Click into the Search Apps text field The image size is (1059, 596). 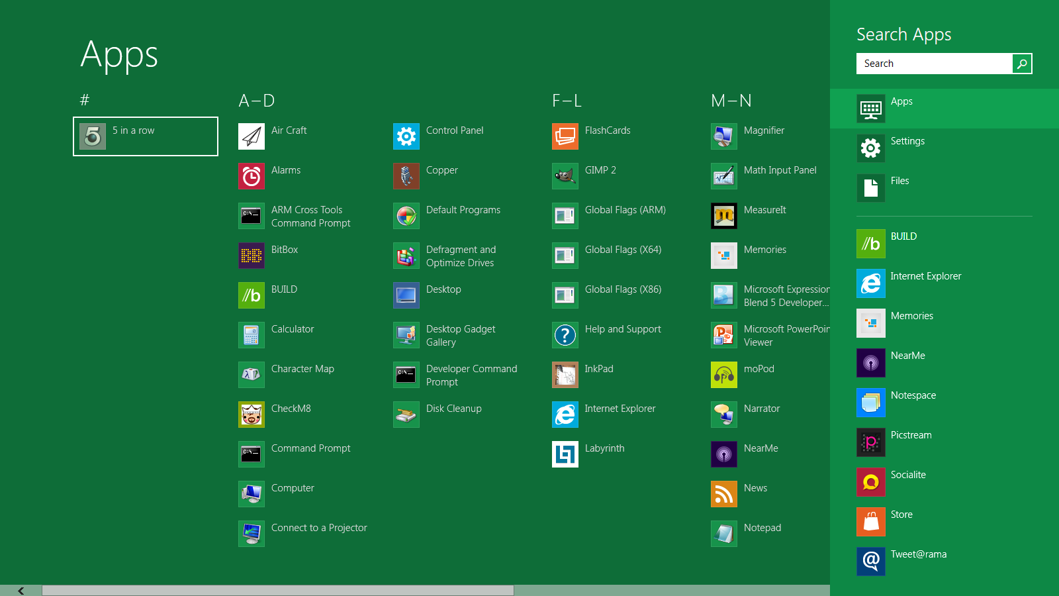tap(934, 64)
